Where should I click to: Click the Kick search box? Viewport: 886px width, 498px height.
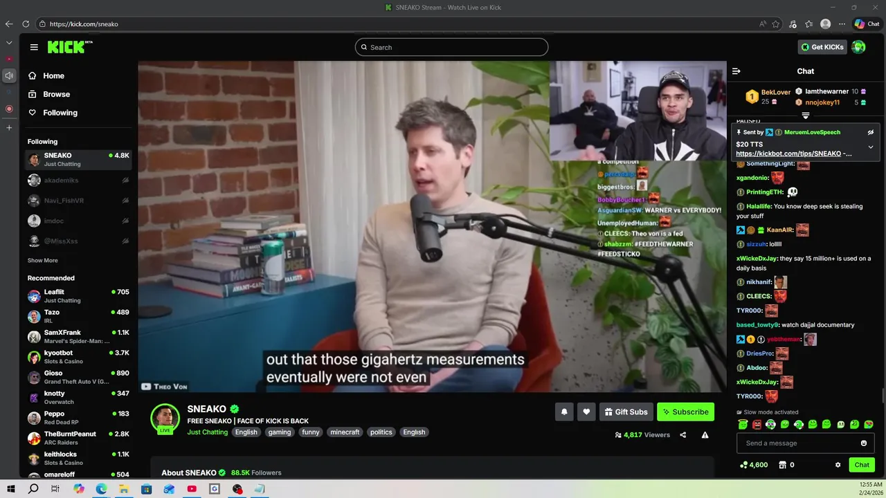pos(451,47)
